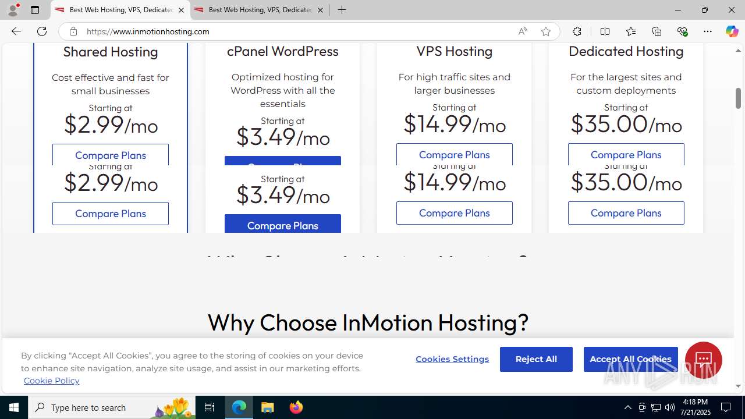Image resolution: width=745 pixels, height=419 pixels.
Task: Open the Cookie Policy link
Action: [x=52, y=381]
